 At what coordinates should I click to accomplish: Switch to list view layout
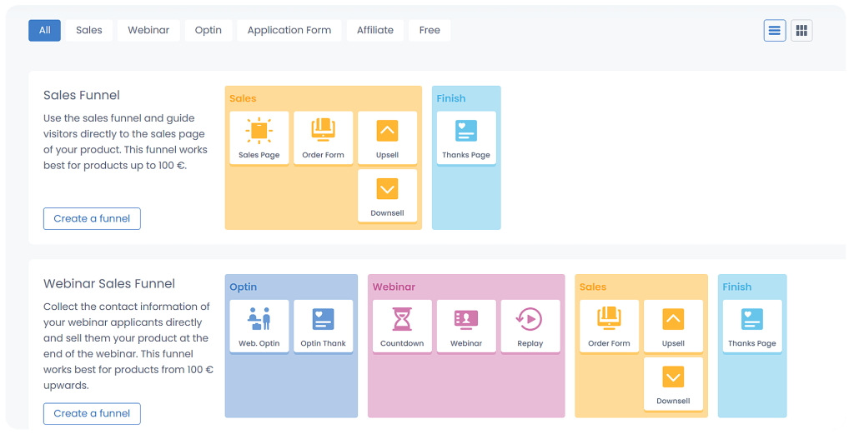pyautogui.click(x=775, y=31)
